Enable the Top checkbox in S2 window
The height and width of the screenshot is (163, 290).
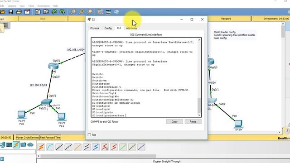[90, 135]
